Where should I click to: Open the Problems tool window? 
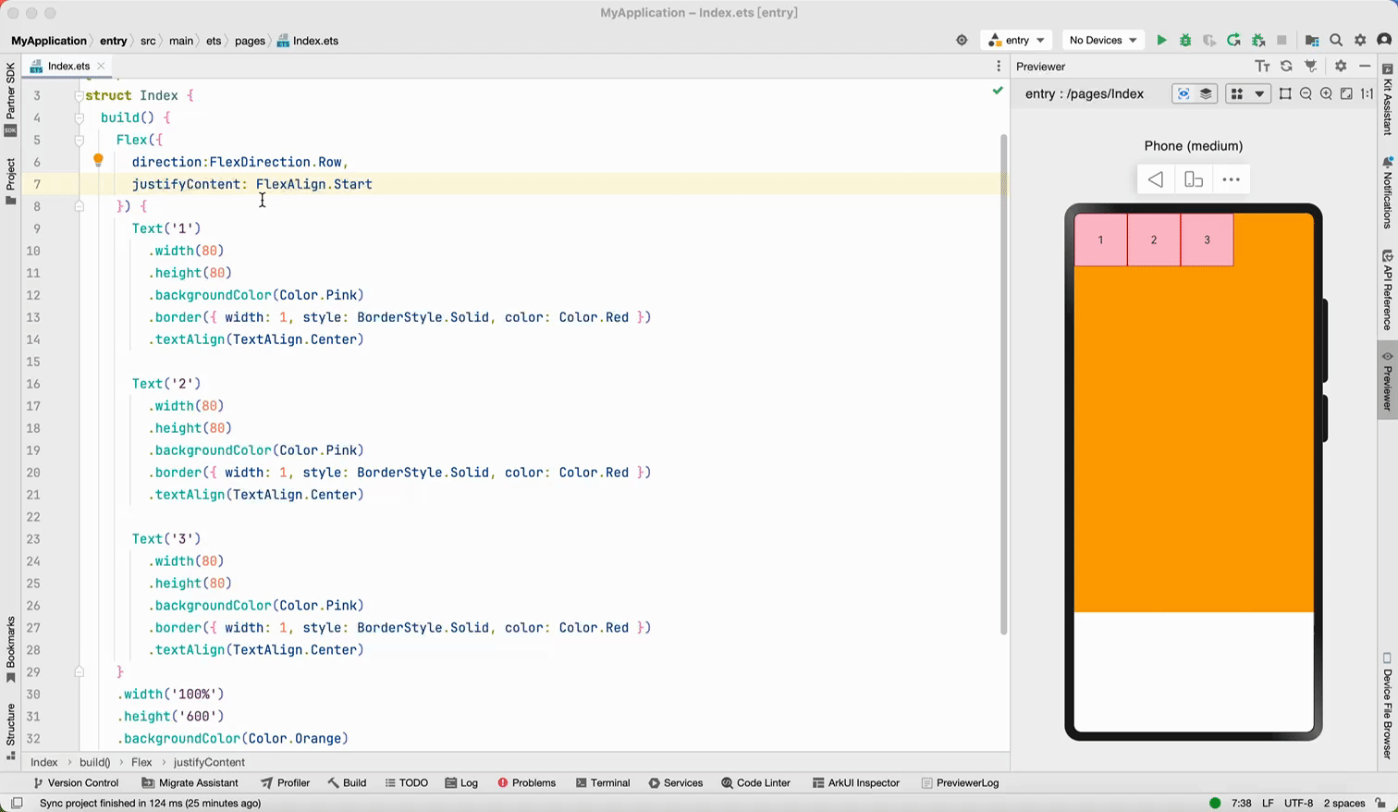[x=526, y=783]
